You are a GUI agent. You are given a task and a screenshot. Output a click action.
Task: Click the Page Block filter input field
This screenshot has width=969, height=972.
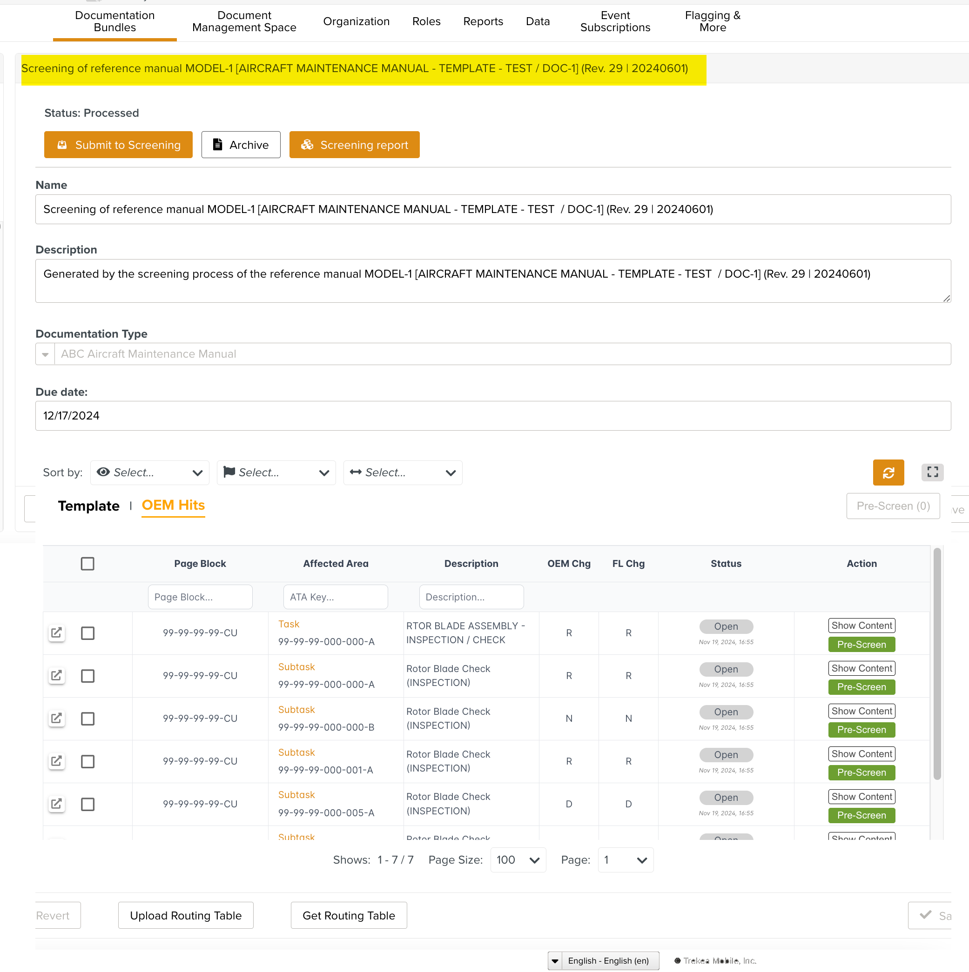tap(200, 597)
